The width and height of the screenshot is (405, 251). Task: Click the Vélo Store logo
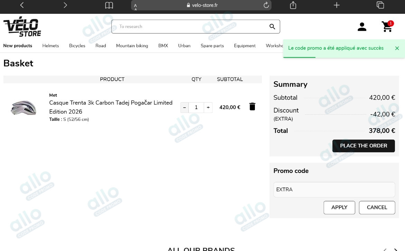(x=22, y=26)
